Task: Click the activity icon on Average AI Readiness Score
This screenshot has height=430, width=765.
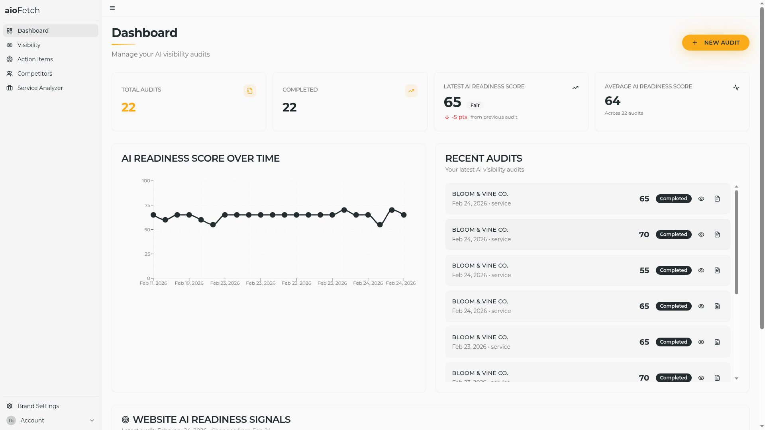Action: point(737,88)
